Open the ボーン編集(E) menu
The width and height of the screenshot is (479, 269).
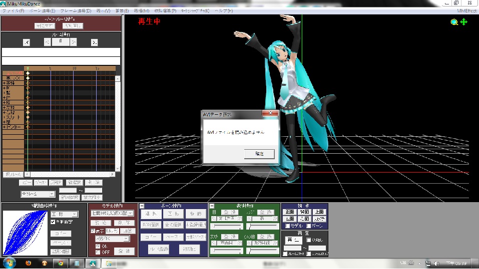[x=42, y=10]
